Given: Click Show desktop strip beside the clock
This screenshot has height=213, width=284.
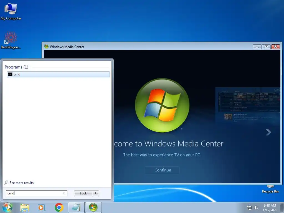Looking at the screenshot, I should 282,207.
